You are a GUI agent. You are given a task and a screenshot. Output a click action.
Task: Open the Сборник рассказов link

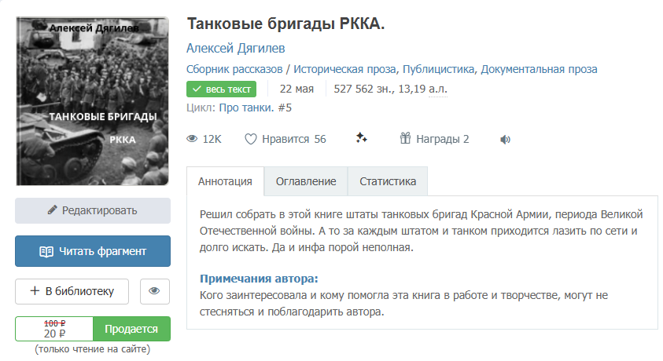(234, 69)
